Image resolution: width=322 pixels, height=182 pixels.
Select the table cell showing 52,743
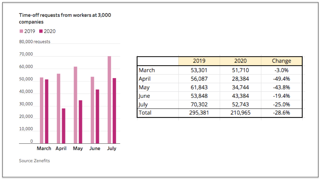pyautogui.click(x=240, y=104)
